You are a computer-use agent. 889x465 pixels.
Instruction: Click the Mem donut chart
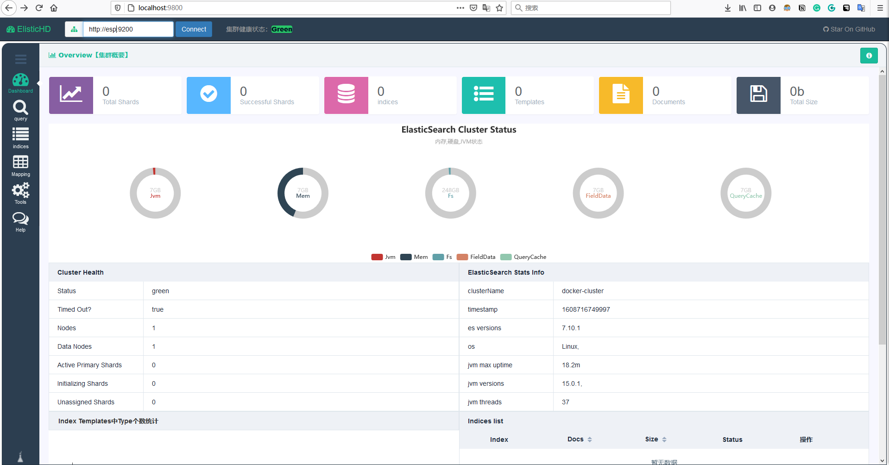pos(303,193)
